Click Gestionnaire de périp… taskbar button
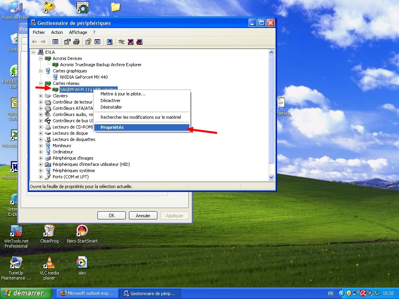 click(x=150, y=294)
